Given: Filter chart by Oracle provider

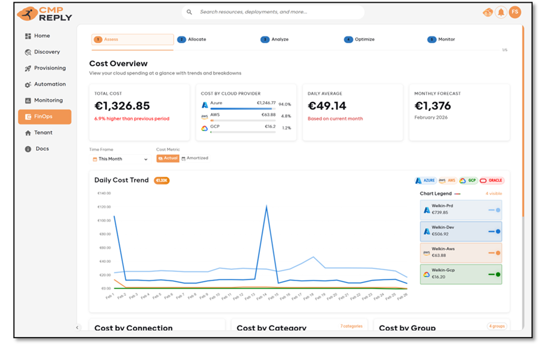Looking at the screenshot, I should tap(491, 181).
